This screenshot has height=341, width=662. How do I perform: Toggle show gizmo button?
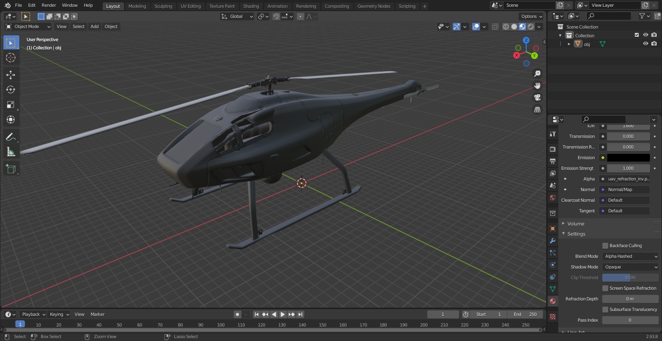click(457, 27)
